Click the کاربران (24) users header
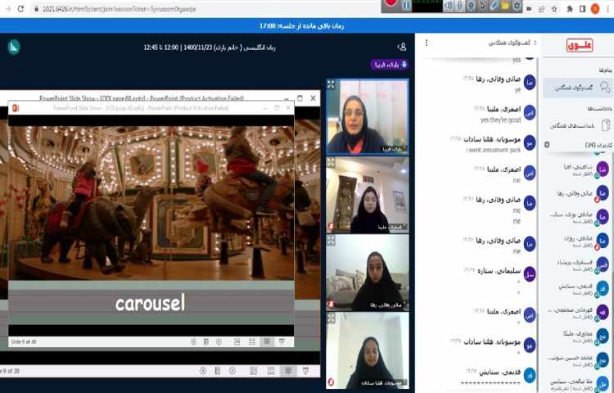 [x=598, y=145]
